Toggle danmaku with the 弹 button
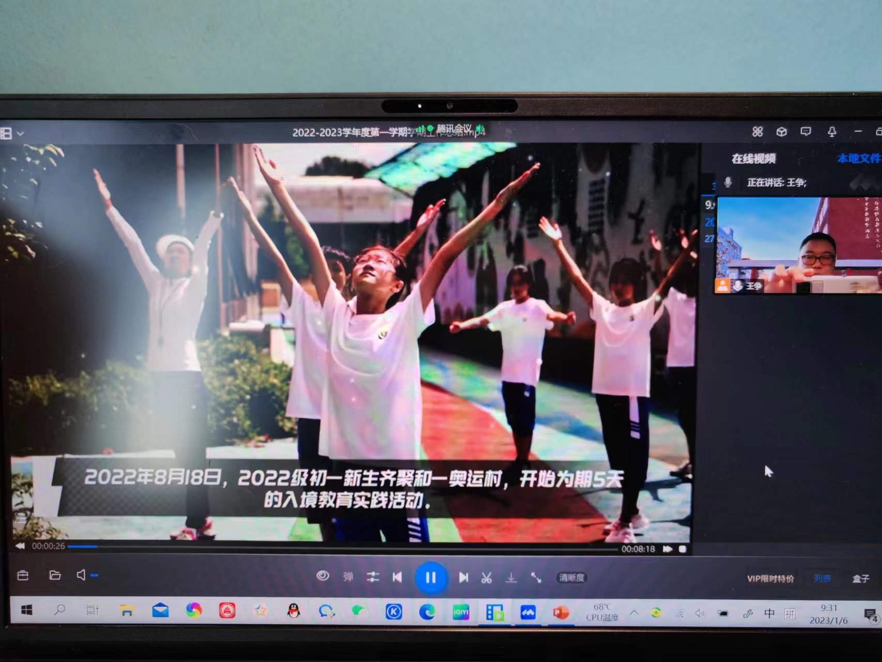Screen dimensions: 882x662 click(x=348, y=577)
